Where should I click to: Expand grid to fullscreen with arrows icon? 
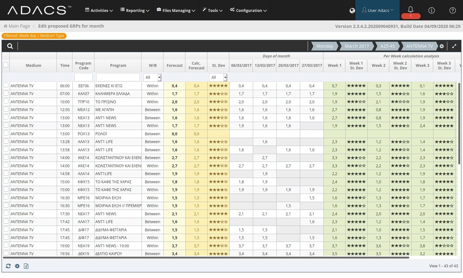point(454,46)
